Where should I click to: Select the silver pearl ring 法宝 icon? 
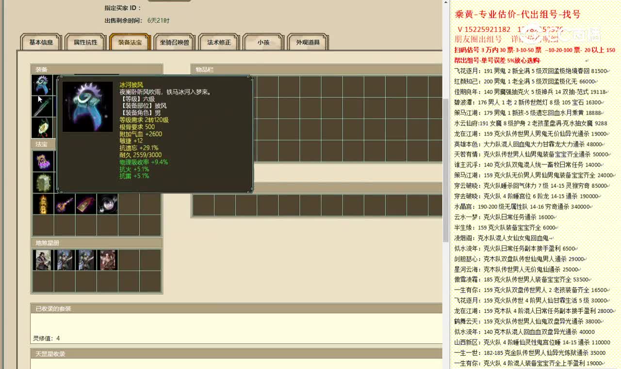(107, 204)
